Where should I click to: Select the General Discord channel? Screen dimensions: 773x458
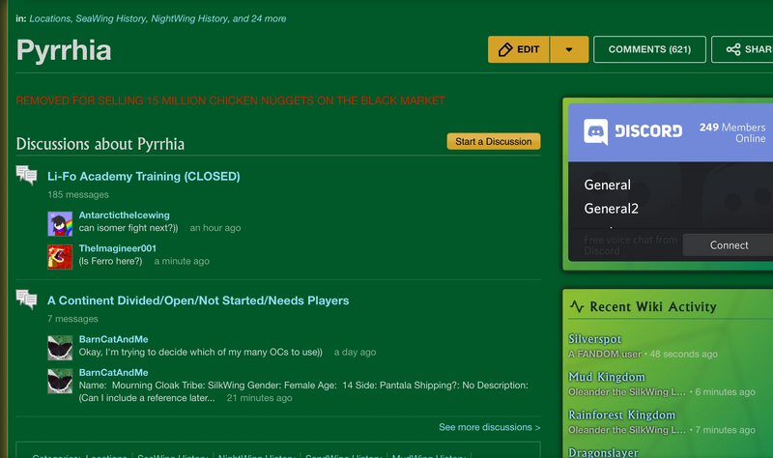[x=607, y=185]
